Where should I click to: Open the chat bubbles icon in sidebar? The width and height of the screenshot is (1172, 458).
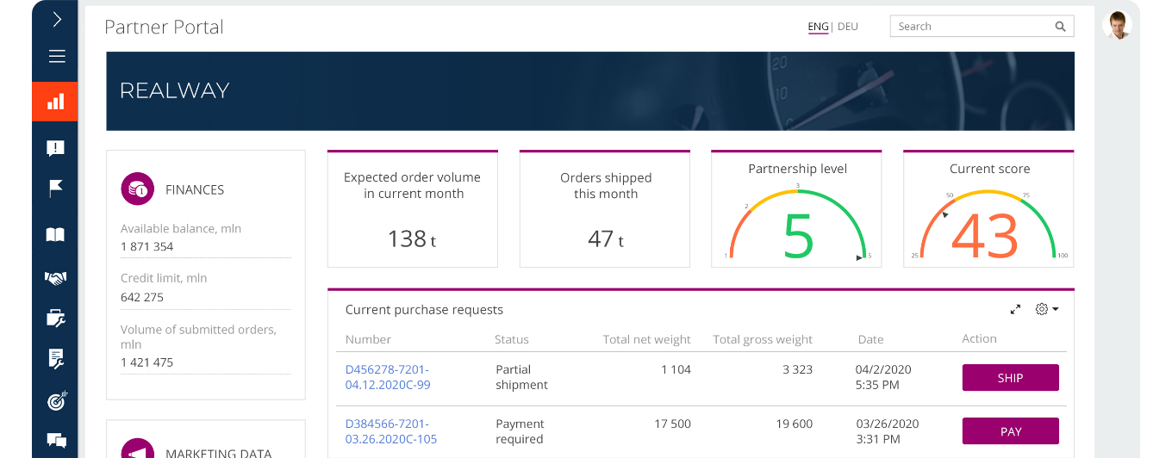click(55, 441)
